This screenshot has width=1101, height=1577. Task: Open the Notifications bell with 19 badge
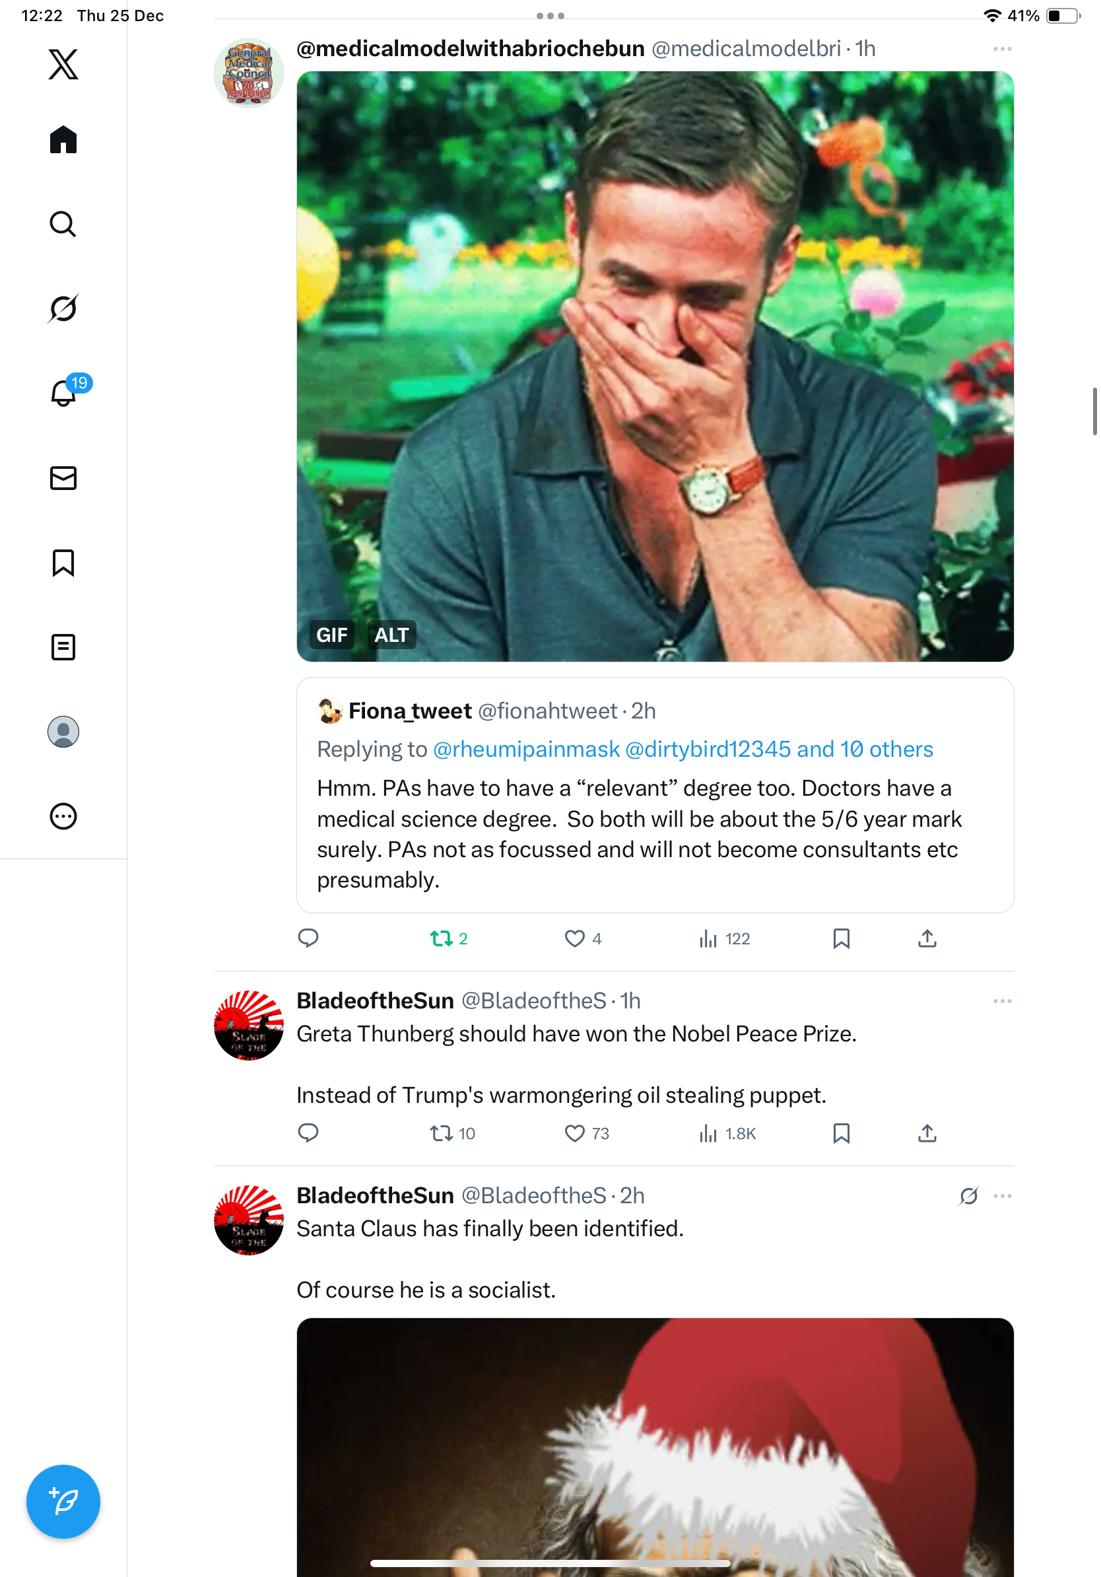pos(65,393)
